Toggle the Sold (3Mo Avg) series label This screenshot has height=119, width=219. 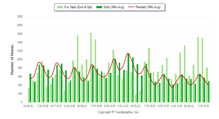coord(114,7)
